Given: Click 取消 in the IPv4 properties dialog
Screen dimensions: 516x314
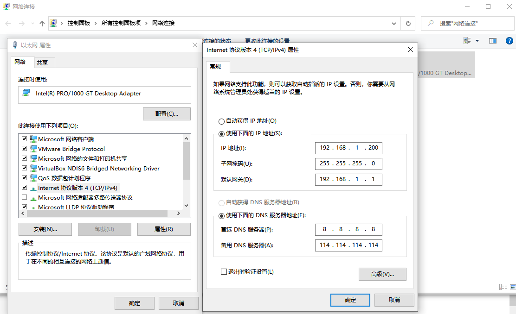Looking at the screenshot, I should point(394,300).
